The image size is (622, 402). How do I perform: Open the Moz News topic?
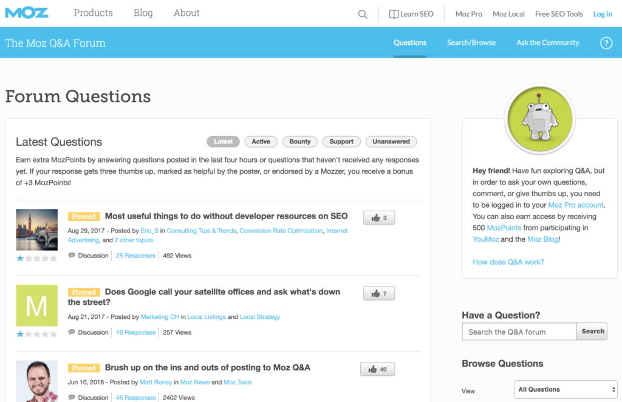click(195, 382)
